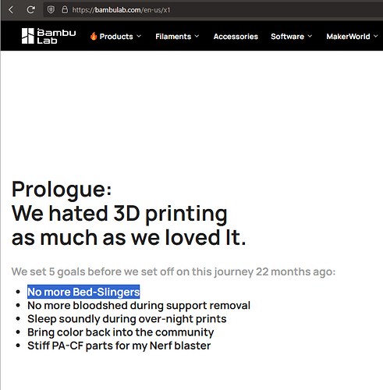Click the Stiff PA-CF parts bullet line
The image size is (383, 390).
pyautogui.click(x=119, y=346)
